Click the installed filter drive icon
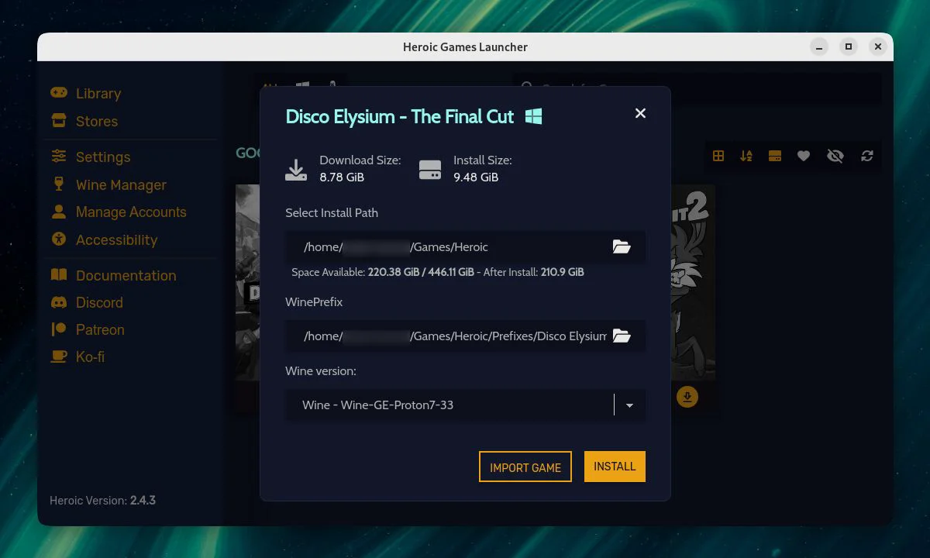This screenshot has height=558, width=930. [774, 156]
